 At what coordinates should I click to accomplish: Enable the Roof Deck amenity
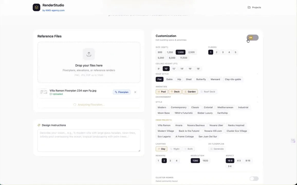click(x=208, y=92)
